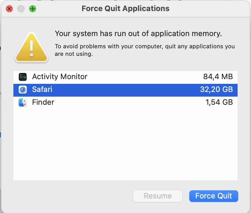Click the Force Quit Applications title bar
The height and width of the screenshot is (213, 251).
[125, 8]
